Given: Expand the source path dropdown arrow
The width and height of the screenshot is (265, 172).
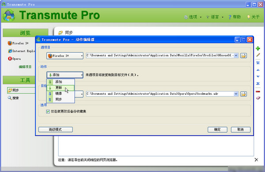Looking at the screenshot, I should (236, 56).
